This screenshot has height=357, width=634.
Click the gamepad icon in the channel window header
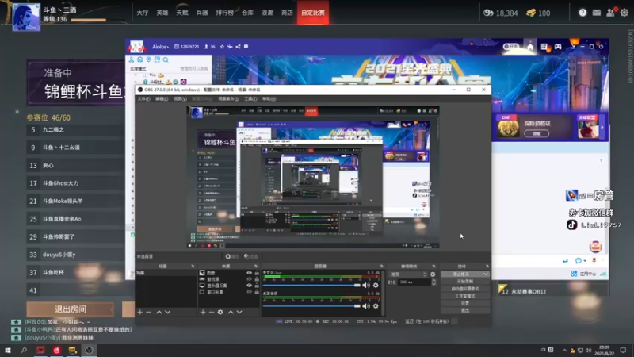click(558, 47)
